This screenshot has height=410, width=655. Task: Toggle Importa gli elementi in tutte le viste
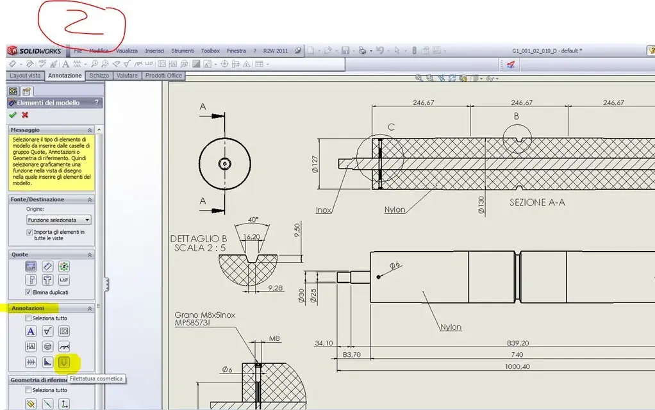tap(29, 232)
